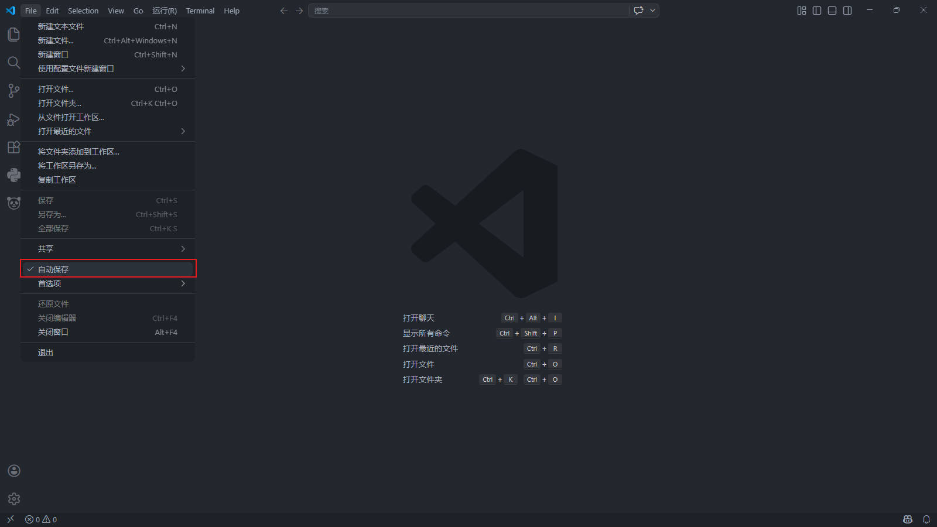This screenshot has width=937, height=527.
Task: Choose 从文件打开工作区... menu entry
Action: click(108, 117)
